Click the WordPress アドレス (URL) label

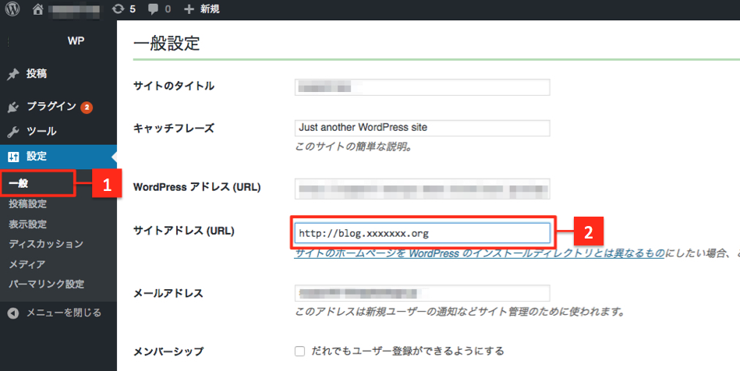[197, 187]
